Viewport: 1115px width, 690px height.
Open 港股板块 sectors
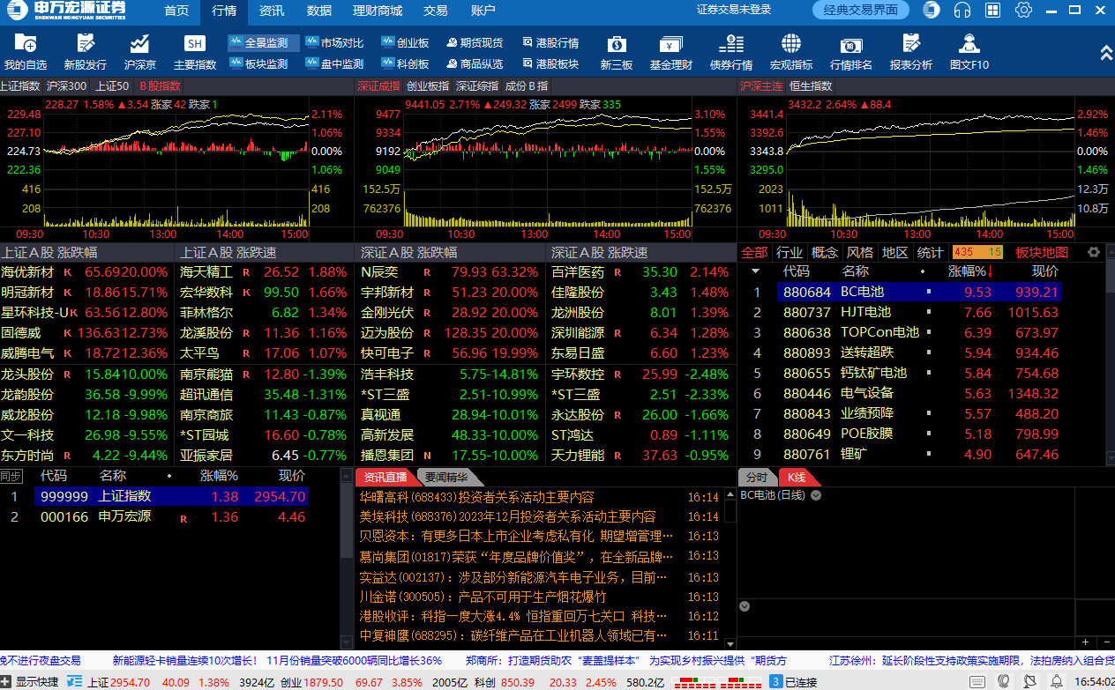550,63
